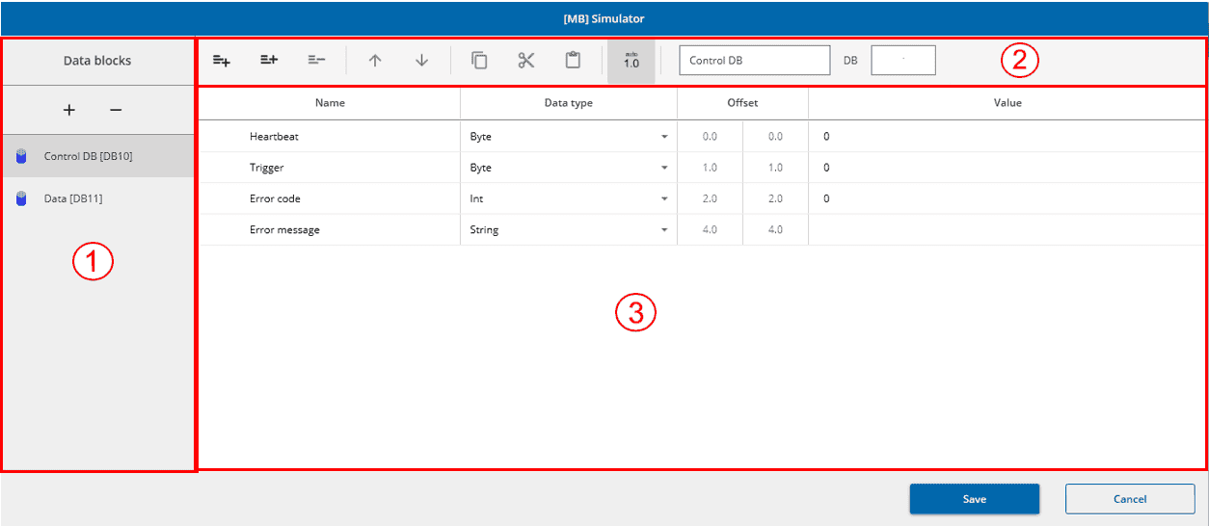Open data type dropdown for Error code row
Screen dimensions: 1209x526
click(664, 198)
